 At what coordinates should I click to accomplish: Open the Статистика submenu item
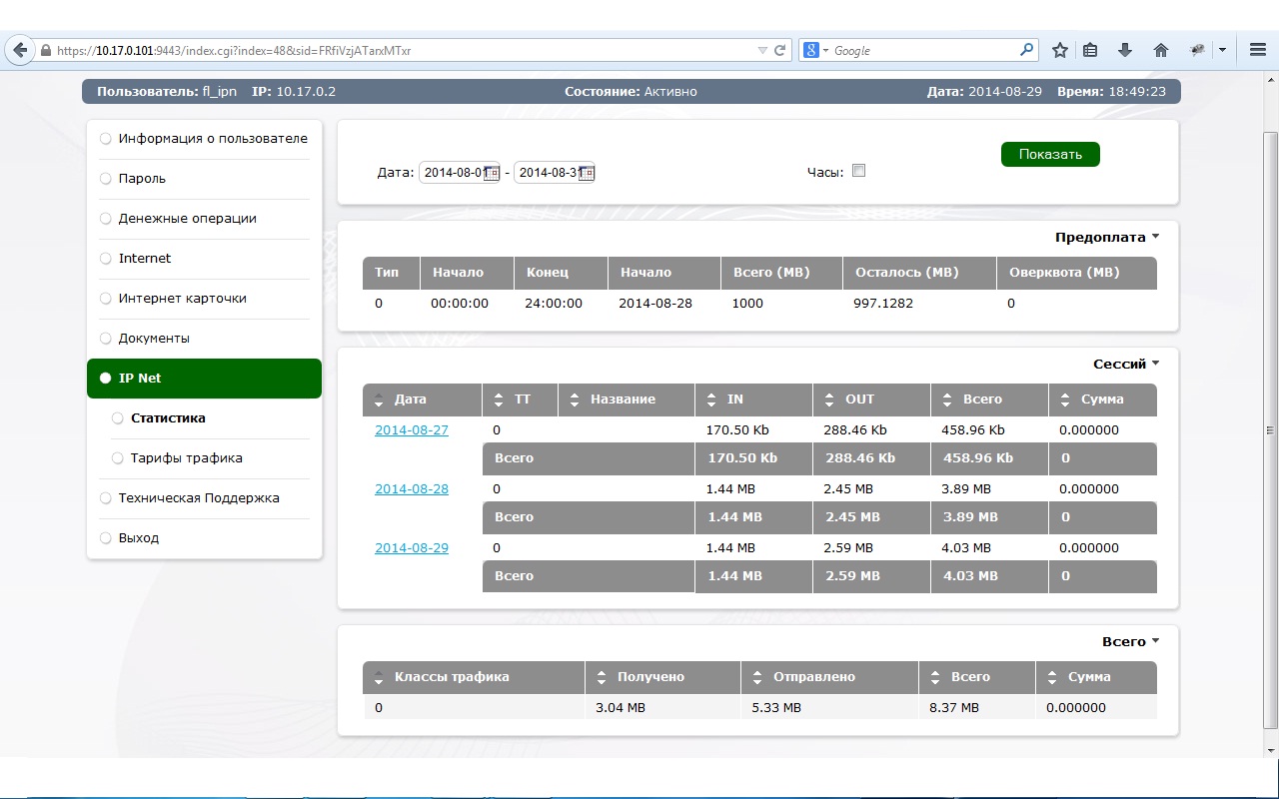pyautogui.click(x=168, y=418)
